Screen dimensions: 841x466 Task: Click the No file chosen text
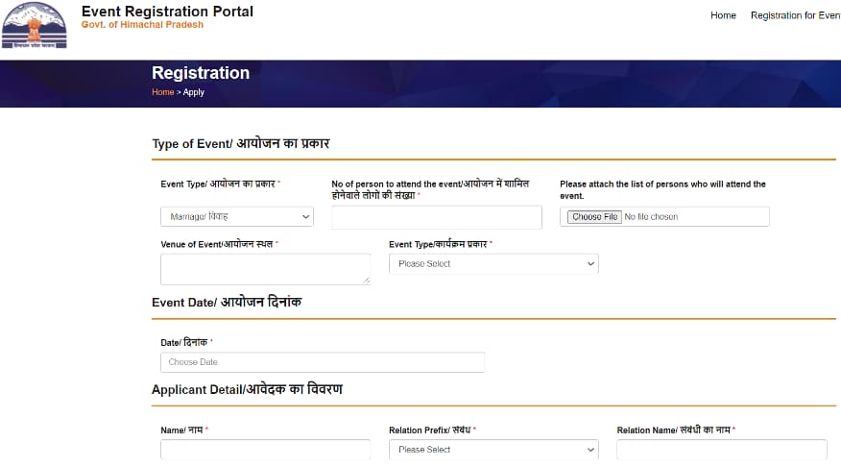click(651, 217)
